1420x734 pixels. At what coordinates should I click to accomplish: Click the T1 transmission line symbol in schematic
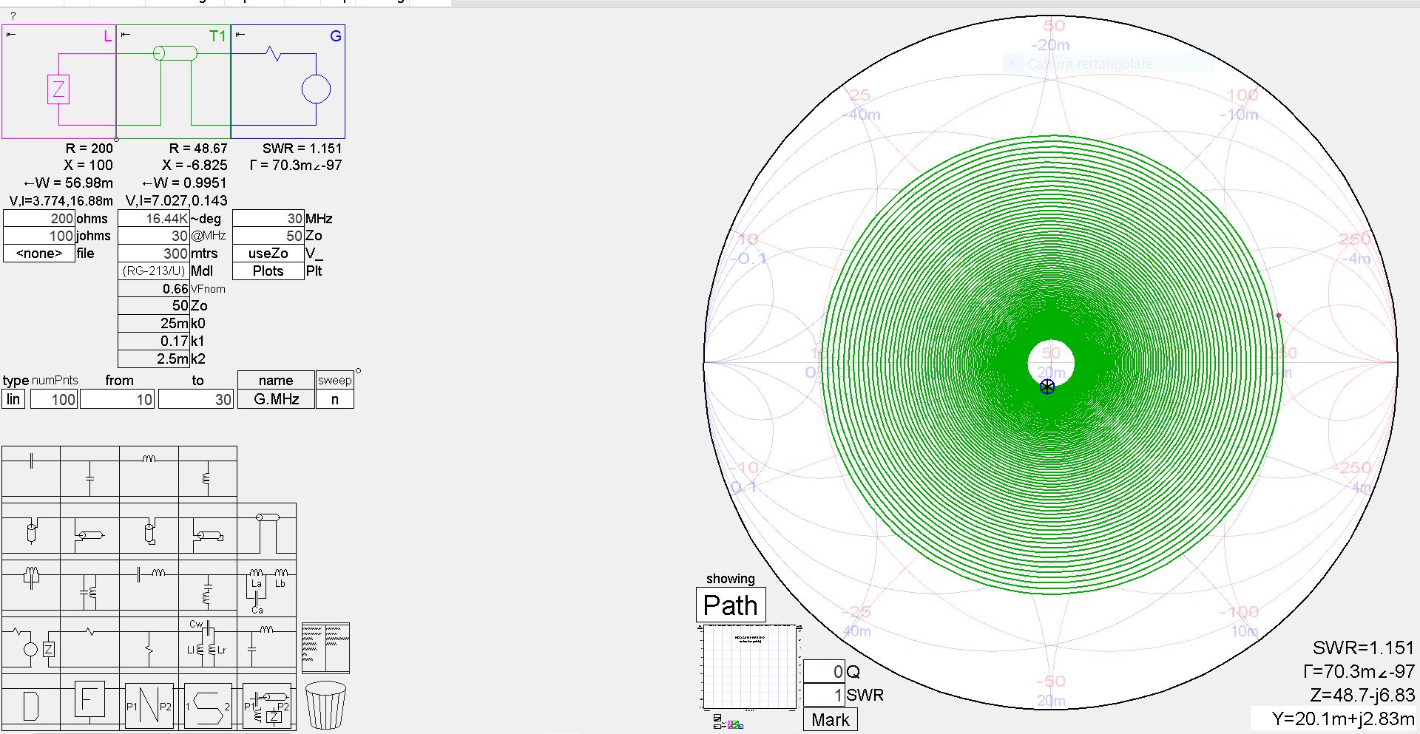pos(175,53)
